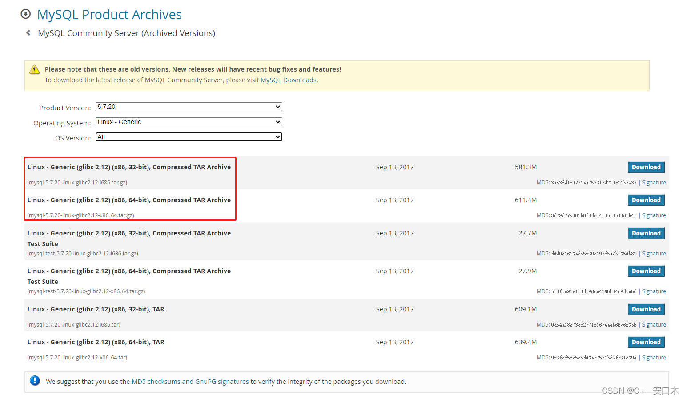Click the OS Version label
This screenshot has height=399, width=686.
73,138
